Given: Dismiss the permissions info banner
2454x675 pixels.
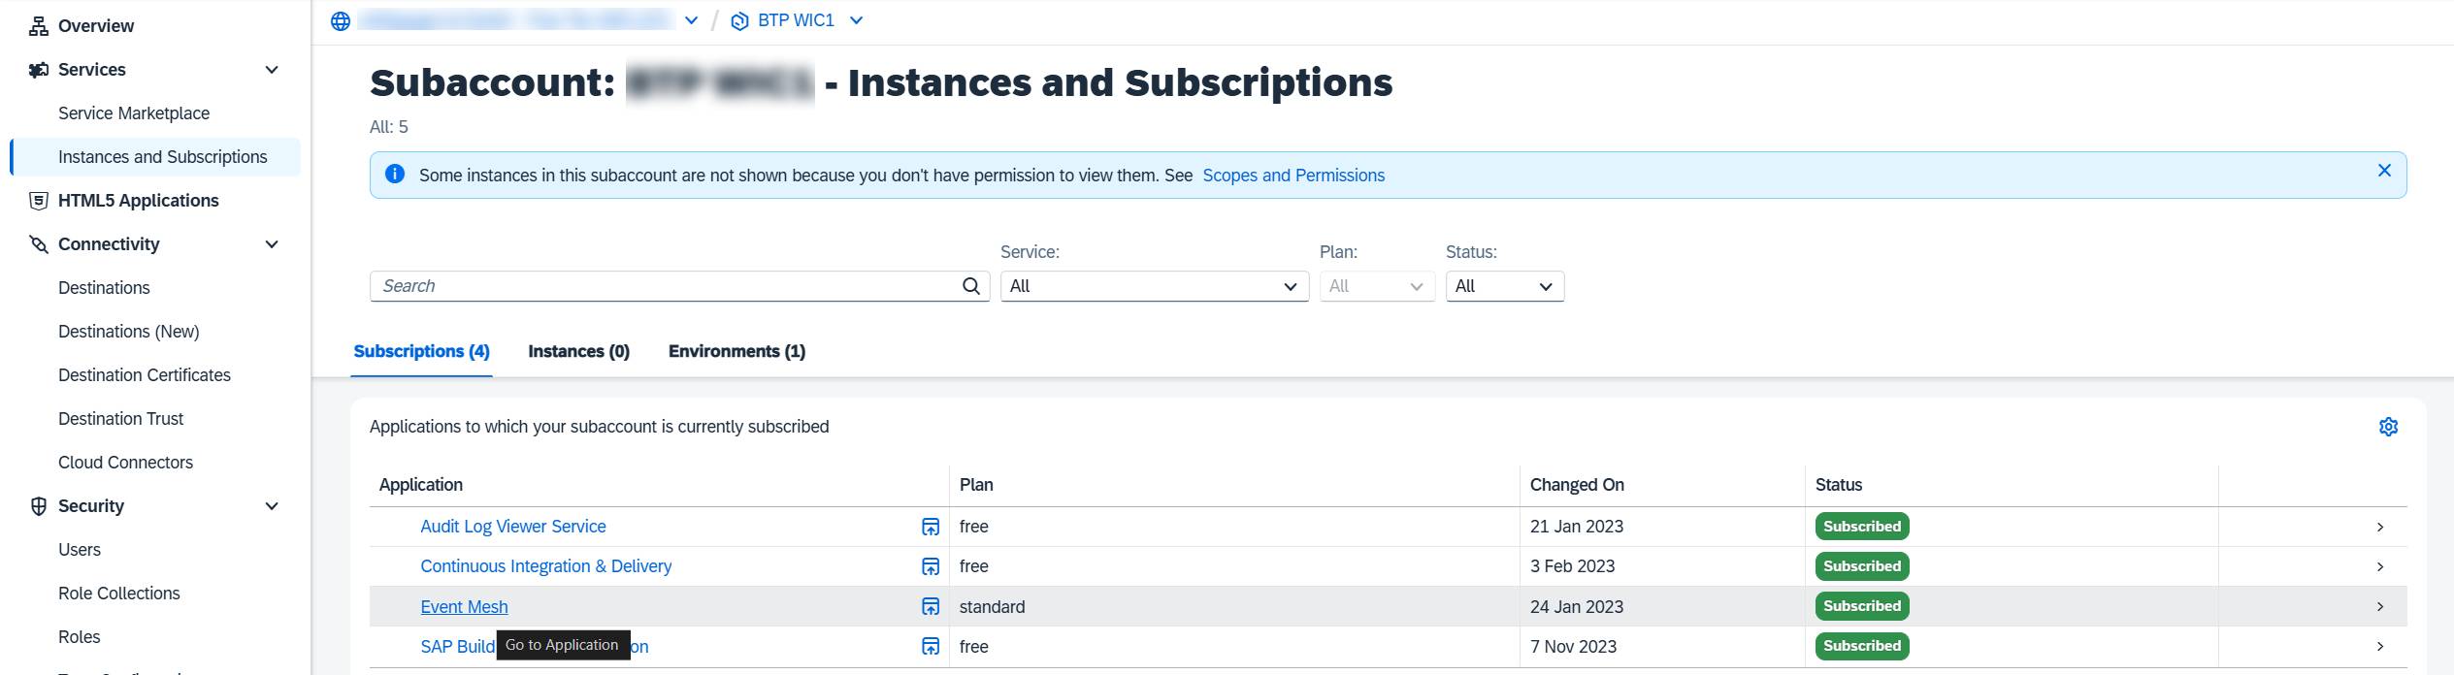Looking at the screenshot, I should pos(2383,171).
